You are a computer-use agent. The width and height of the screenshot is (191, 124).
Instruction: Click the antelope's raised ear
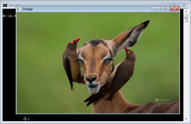(133, 35)
